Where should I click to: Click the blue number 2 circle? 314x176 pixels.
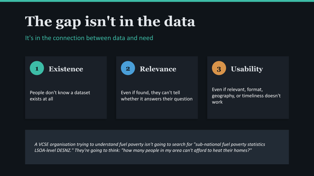[128, 69]
